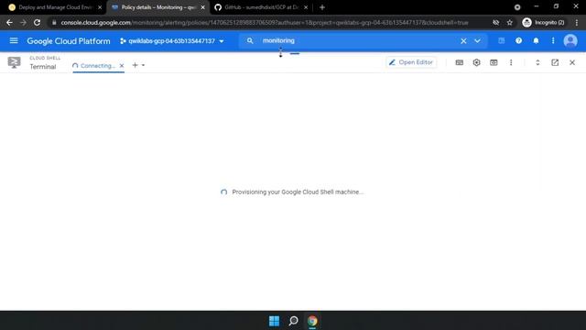
Task: Click the search magnifier icon in console
Action: [x=250, y=40]
